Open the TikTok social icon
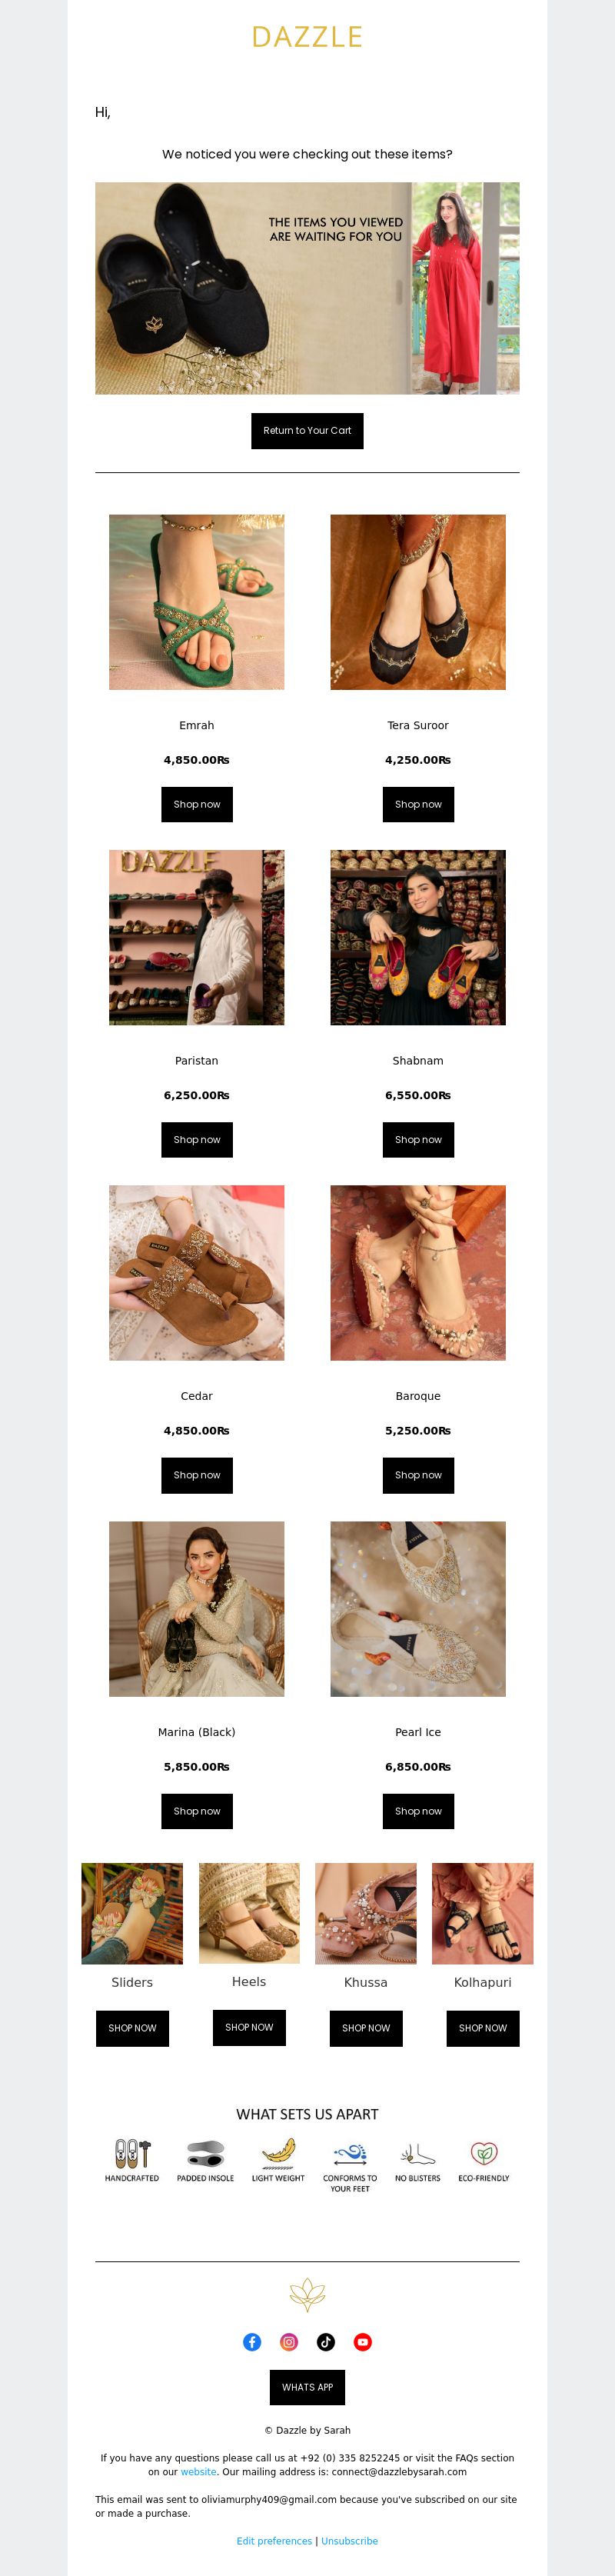Image resolution: width=615 pixels, height=2576 pixels. [x=326, y=2341]
